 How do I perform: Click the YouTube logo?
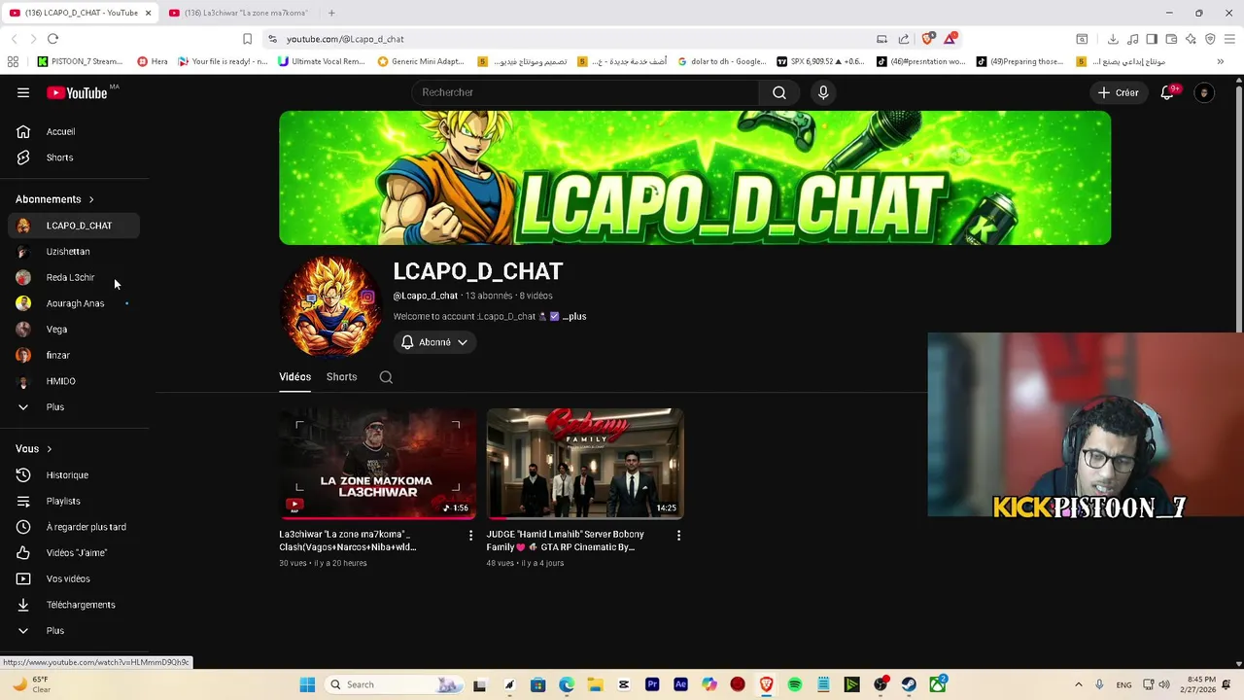click(x=77, y=92)
